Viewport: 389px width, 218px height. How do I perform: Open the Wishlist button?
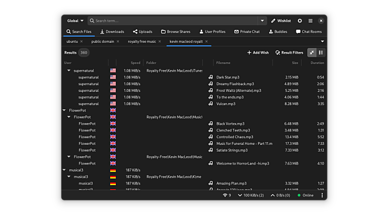click(x=281, y=21)
